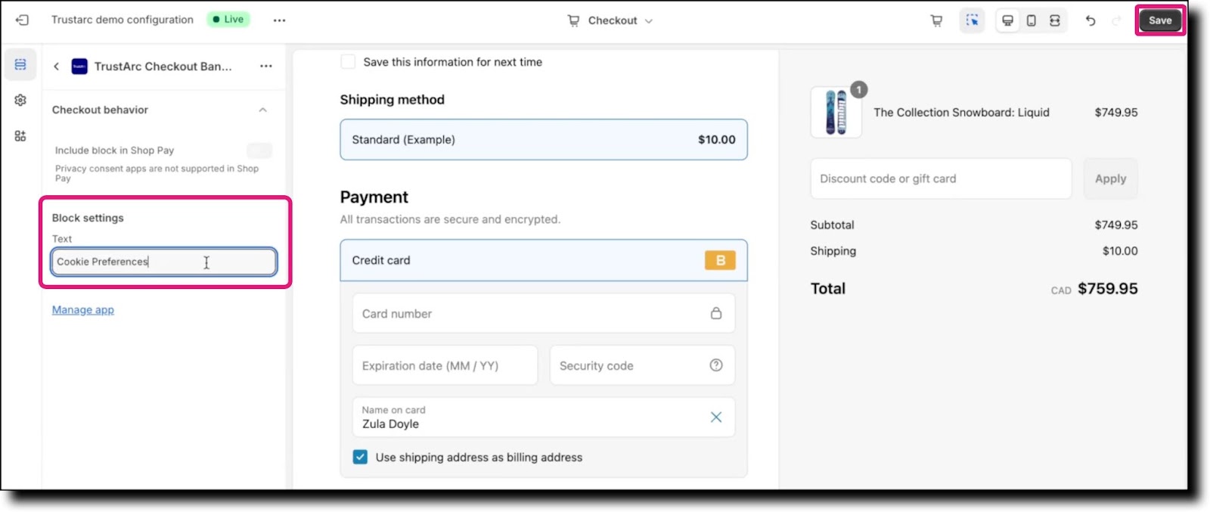Click the cart preview icon
This screenshot has height=512, width=1210.
pos(936,20)
